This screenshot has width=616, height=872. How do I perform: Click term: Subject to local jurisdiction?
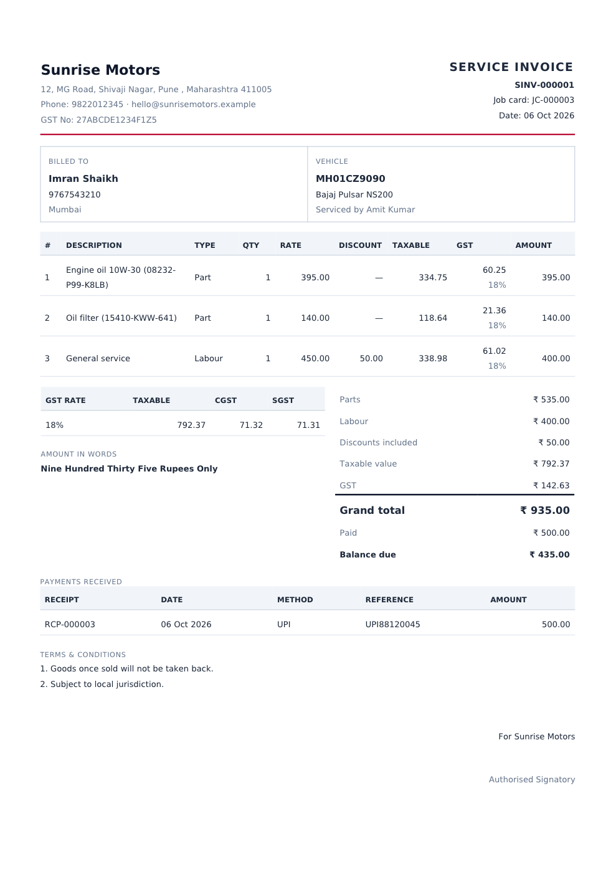tap(102, 684)
